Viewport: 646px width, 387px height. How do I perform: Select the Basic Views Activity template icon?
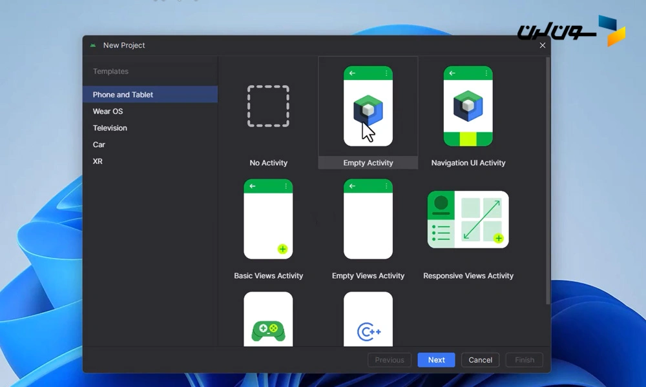click(268, 219)
